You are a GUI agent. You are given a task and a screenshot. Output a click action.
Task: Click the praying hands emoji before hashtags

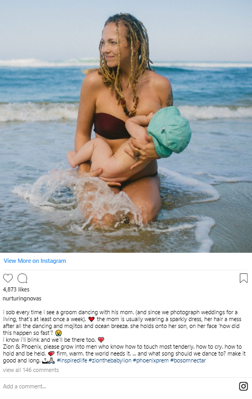click(x=51, y=360)
